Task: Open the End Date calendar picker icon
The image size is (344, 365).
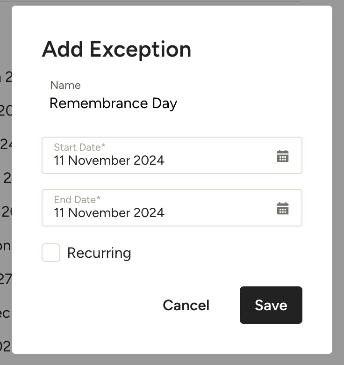Action: point(283,209)
